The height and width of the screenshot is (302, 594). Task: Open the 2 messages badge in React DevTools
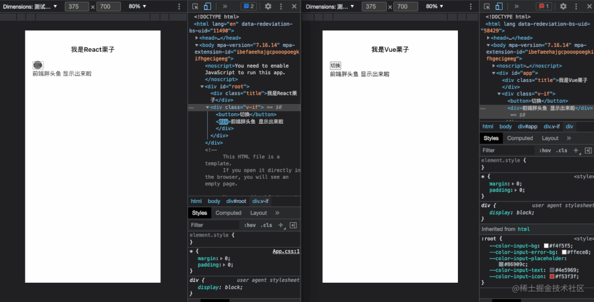point(249,7)
